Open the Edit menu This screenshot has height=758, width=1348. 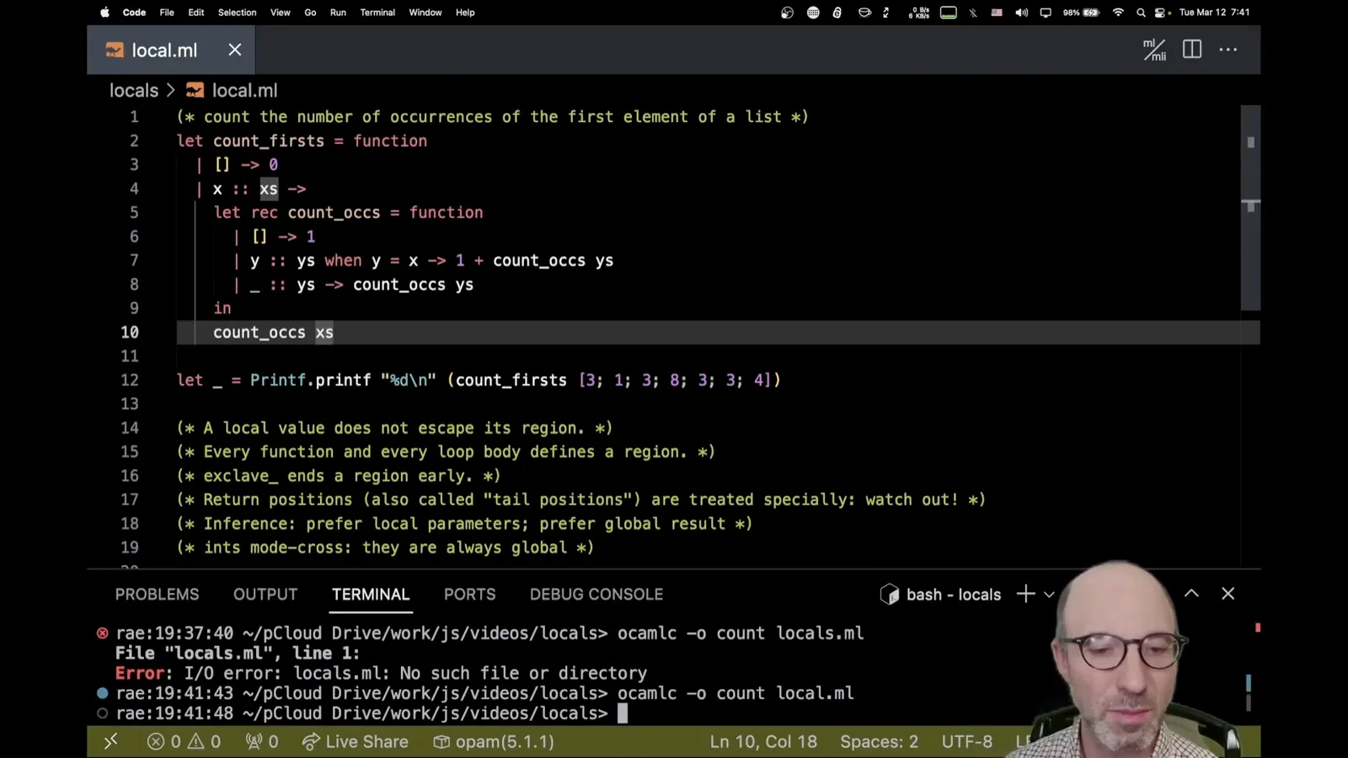point(196,13)
